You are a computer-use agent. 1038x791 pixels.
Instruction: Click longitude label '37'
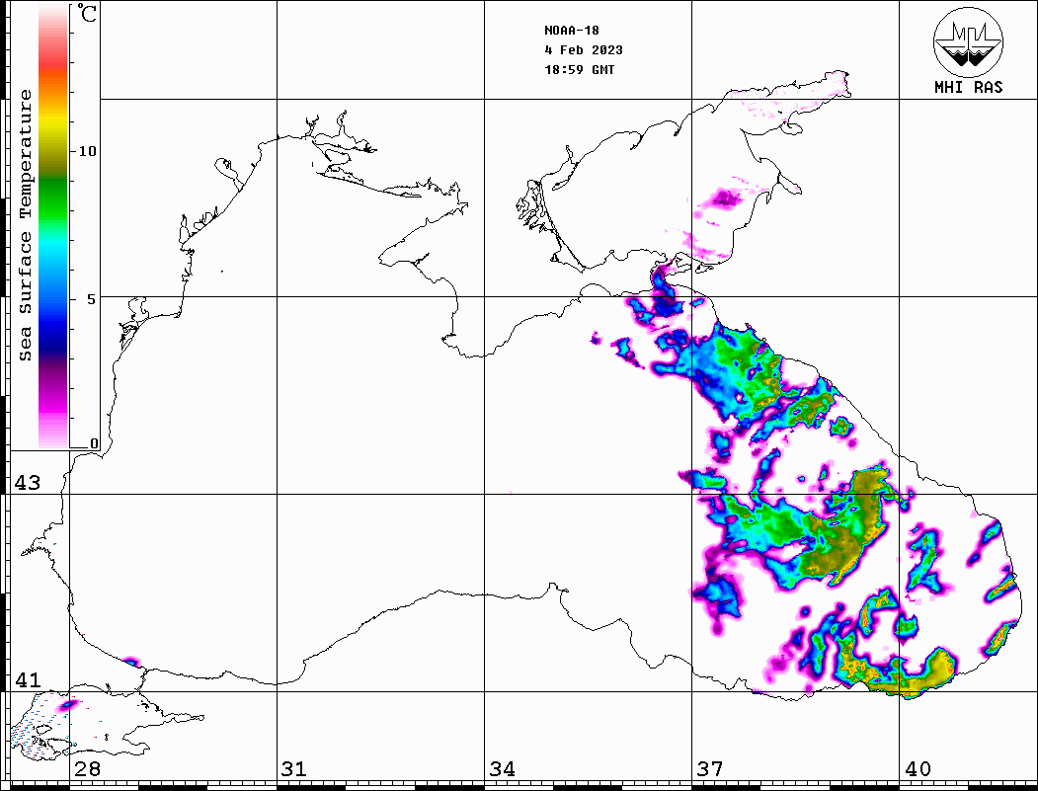pos(710,769)
